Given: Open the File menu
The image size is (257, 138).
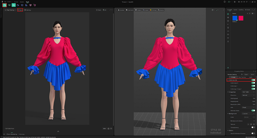Looking at the screenshot, I should coord(5,2).
